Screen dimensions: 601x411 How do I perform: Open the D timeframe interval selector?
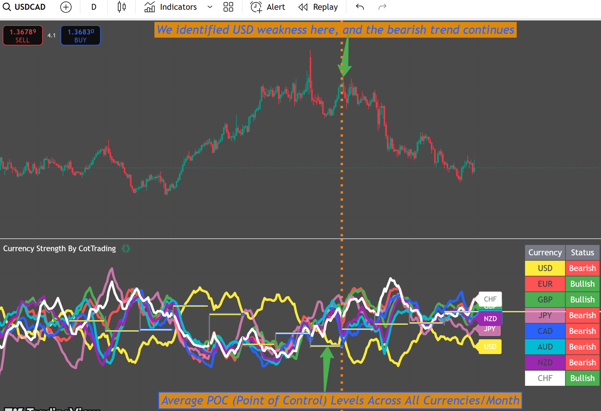coord(94,7)
